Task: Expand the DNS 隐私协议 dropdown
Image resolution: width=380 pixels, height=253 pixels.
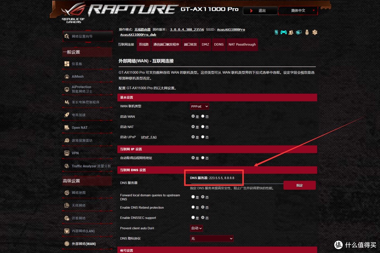Action: 211,239
